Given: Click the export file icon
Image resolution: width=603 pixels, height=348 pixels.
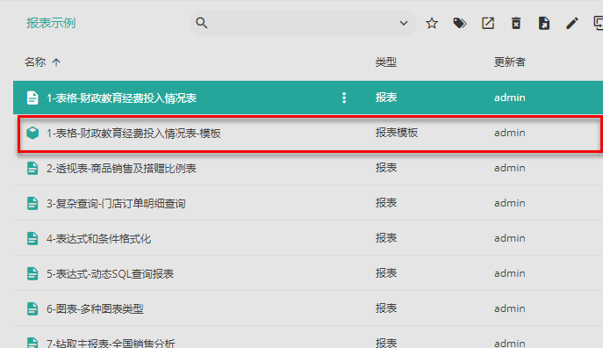Looking at the screenshot, I should point(544,23).
